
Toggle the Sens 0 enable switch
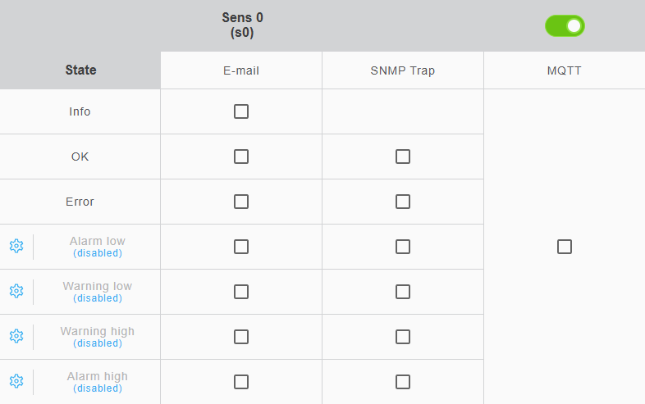(565, 26)
